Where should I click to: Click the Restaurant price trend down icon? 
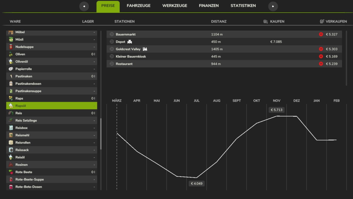coord(321,64)
